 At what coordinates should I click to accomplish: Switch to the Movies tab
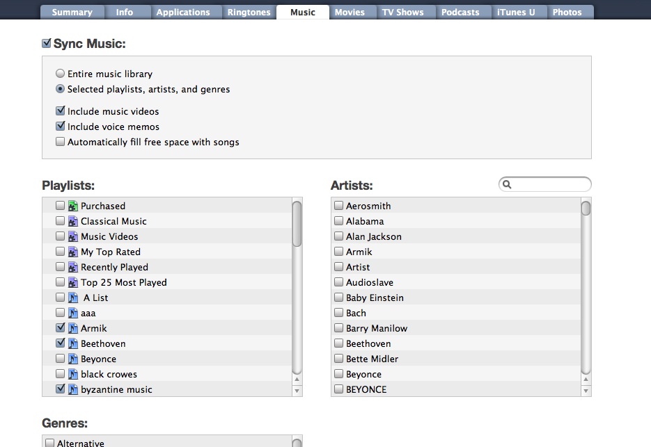click(350, 12)
